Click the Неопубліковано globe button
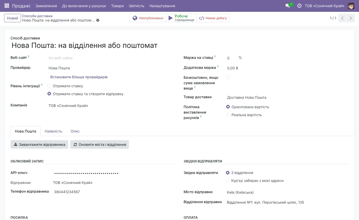Screen dimensions: 359x220 click(x=148, y=18)
